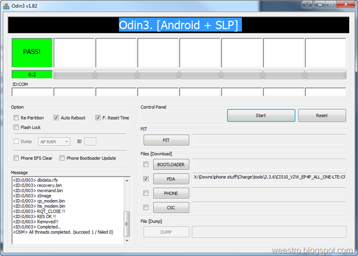
Task: Click the disabled DUMP button
Action: (x=166, y=232)
